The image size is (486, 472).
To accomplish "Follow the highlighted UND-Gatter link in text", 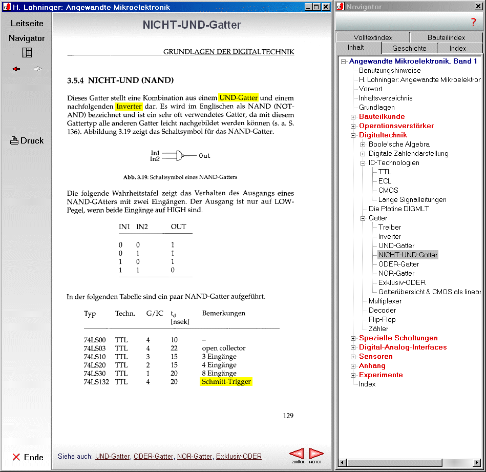I will coord(238,98).
